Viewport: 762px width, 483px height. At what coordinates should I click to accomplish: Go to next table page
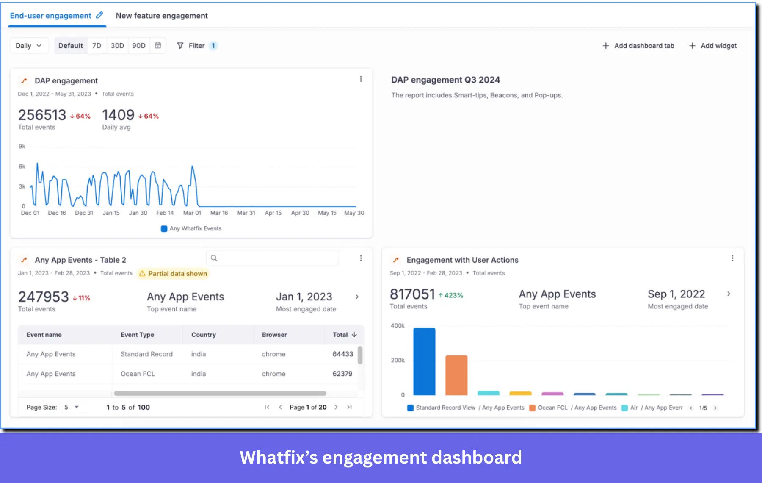pos(336,407)
